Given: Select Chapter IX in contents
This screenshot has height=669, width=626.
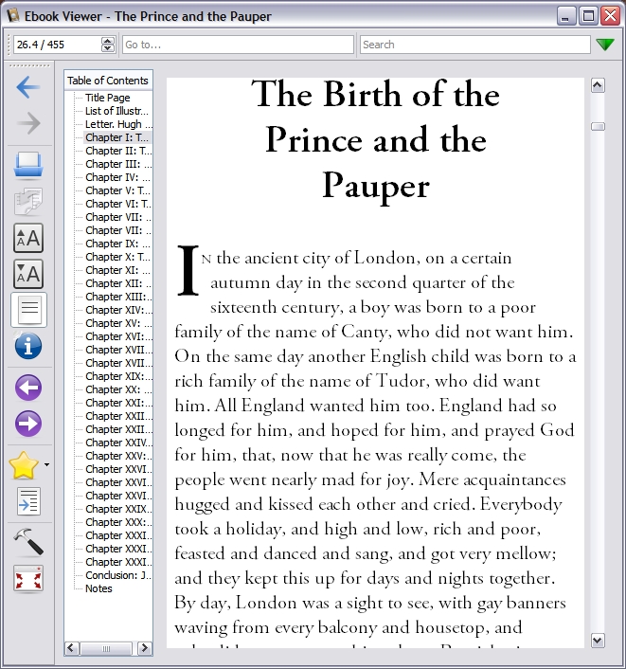Looking at the screenshot, I should [117, 244].
